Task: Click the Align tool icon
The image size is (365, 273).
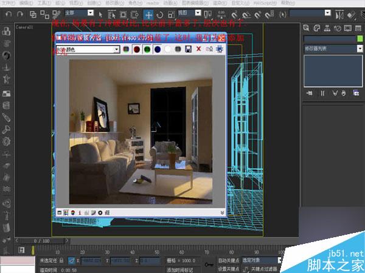Action: 351,15
